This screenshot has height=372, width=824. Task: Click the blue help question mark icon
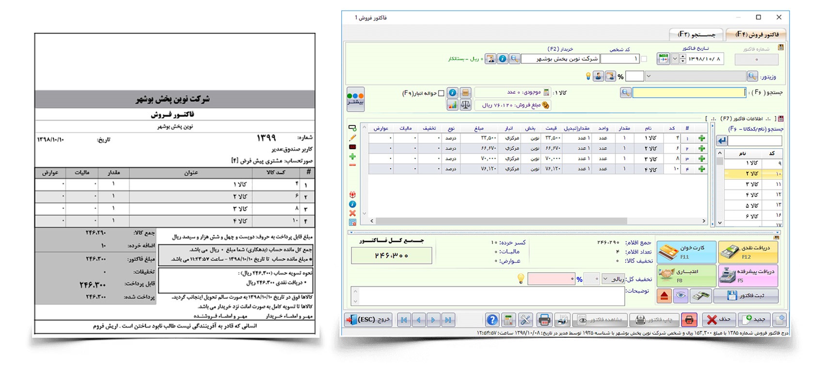[x=492, y=320]
